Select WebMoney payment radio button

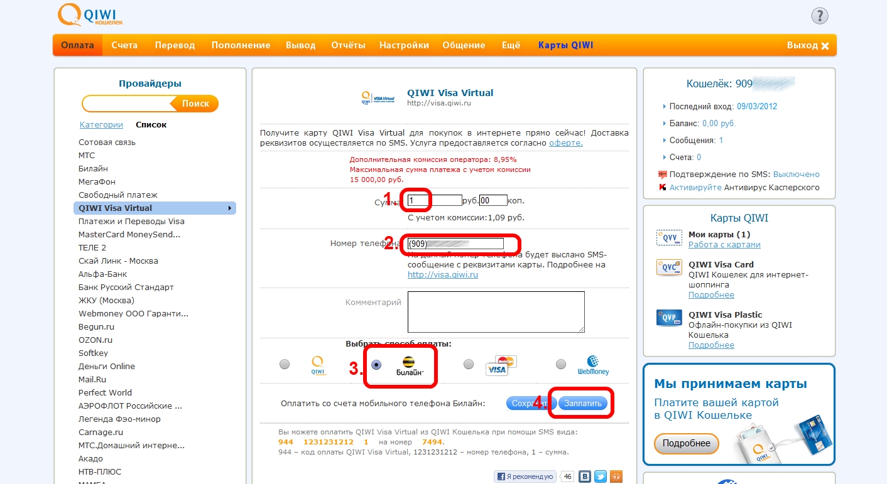[x=561, y=364]
